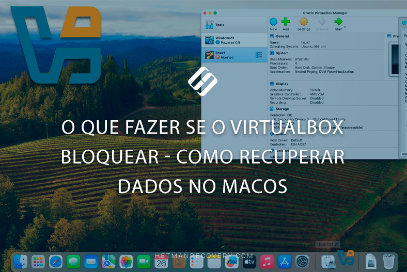Click the VirtualBox icon in the Dock
Screen dimensions: 407x272
coord(346,257)
